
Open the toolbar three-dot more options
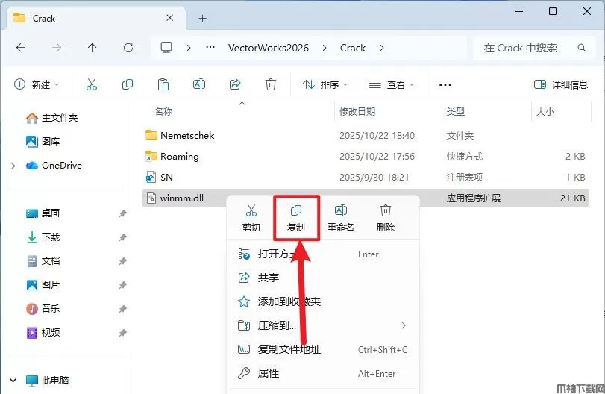[445, 84]
